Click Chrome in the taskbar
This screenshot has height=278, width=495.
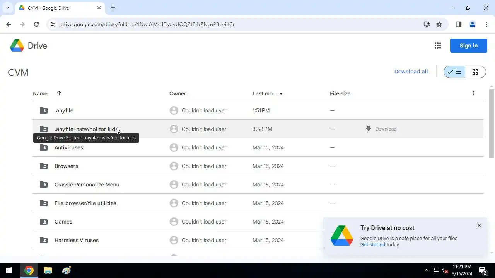click(x=29, y=270)
